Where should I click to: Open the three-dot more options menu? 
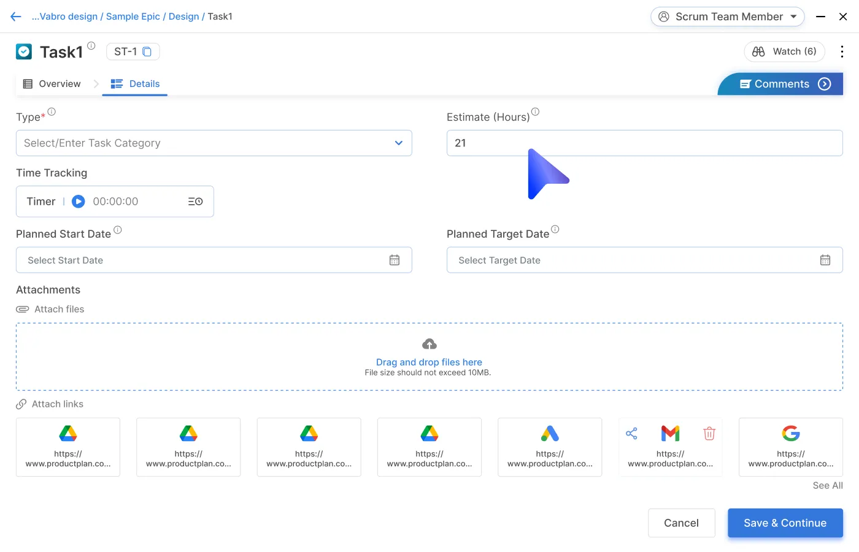[842, 52]
